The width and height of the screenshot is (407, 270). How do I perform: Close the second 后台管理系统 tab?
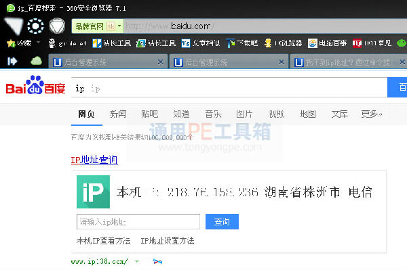click(282, 62)
